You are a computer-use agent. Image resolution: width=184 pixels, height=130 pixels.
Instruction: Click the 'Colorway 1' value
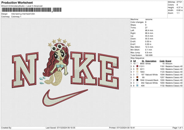pyautogui.click(x=16, y=17)
